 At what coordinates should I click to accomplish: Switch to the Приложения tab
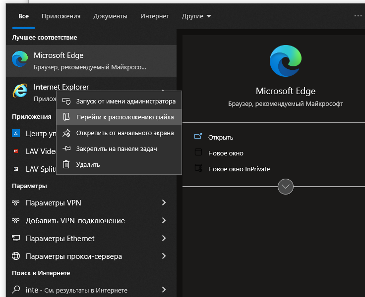pyautogui.click(x=61, y=16)
